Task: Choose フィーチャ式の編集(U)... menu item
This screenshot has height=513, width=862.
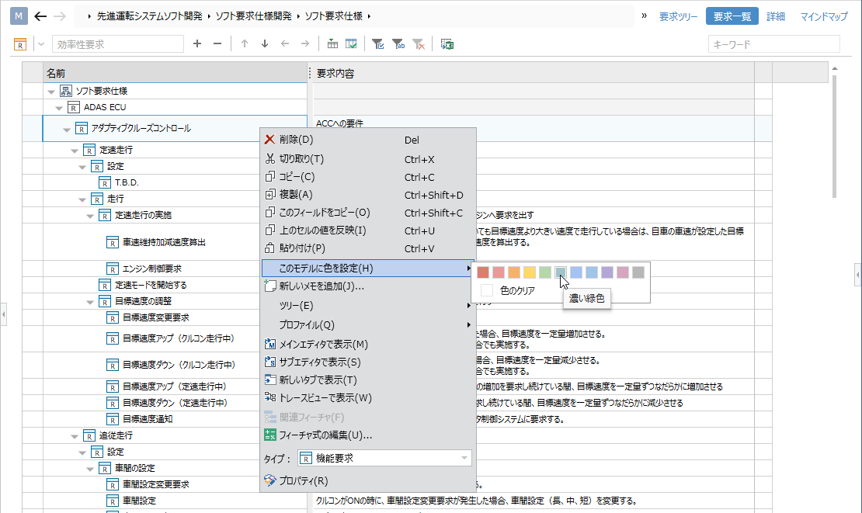Action: click(x=368, y=435)
